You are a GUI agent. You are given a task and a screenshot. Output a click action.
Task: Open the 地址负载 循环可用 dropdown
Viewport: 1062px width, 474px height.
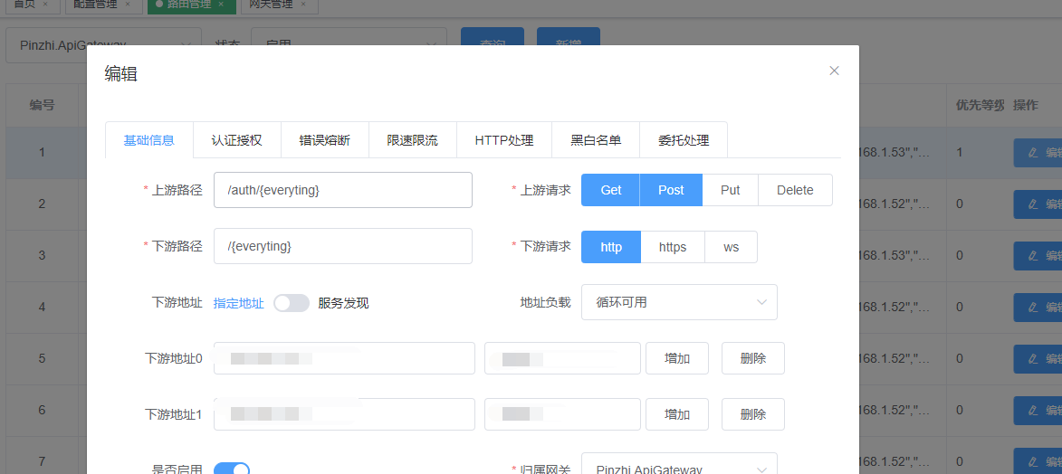click(679, 302)
